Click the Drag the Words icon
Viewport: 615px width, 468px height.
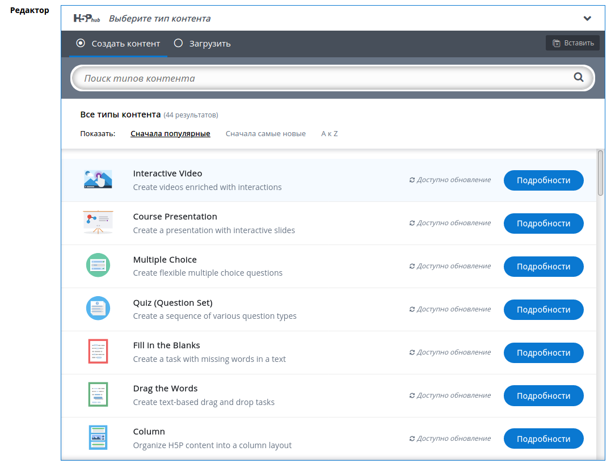98,395
